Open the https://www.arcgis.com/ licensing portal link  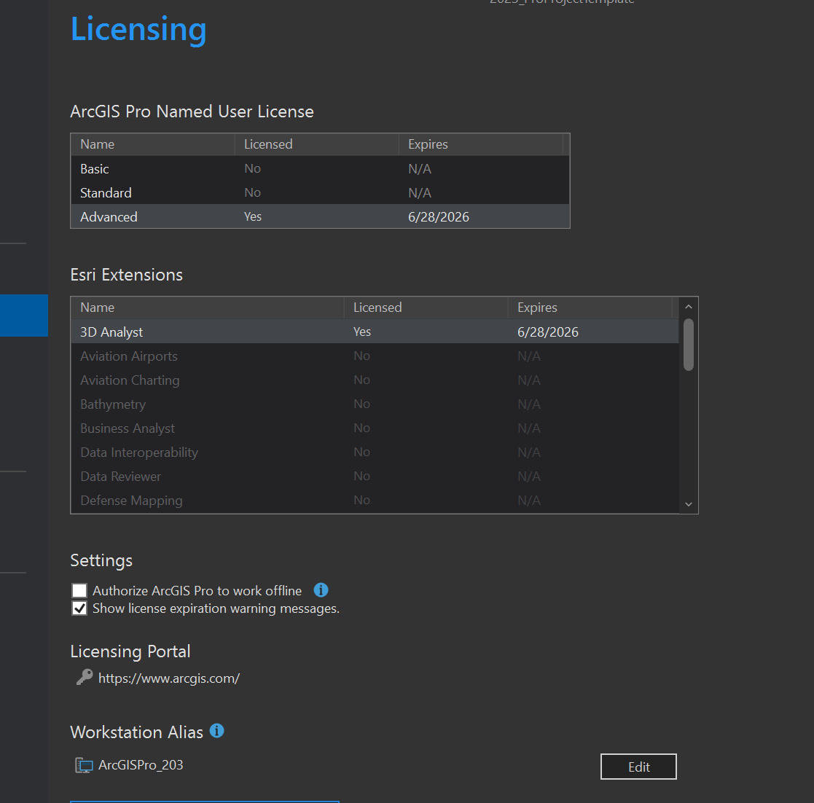tap(169, 678)
